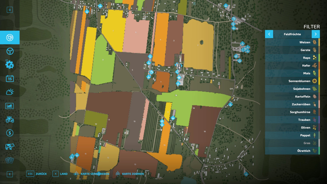Image resolution: width=327 pixels, height=184 pixels.
Task: Click the left arrow on the Feldfrüchte selector
Action: [x=269, y=34]
